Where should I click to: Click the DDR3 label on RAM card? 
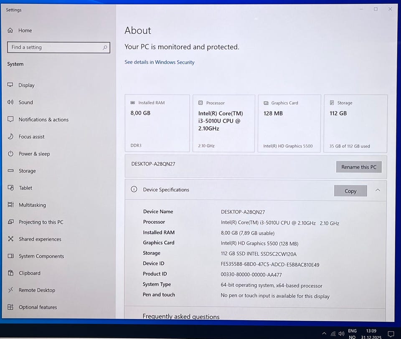tap(136, 145)
